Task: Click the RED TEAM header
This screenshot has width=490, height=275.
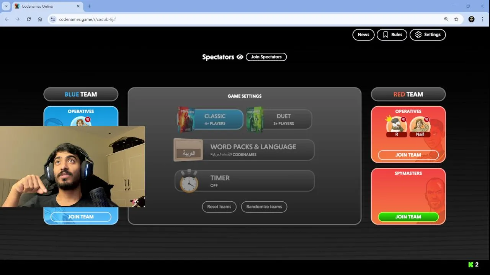Action: [408, 94]
